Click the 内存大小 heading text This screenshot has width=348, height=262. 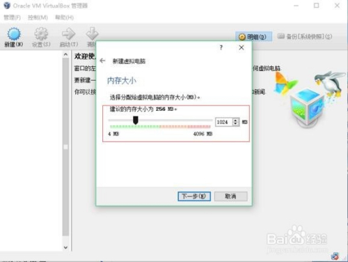tap(122, 81)
